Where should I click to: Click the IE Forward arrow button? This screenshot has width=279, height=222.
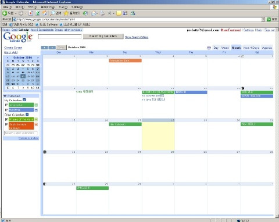(21, 13)
